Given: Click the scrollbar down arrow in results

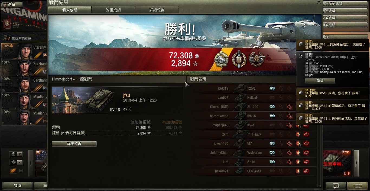Looking at the screenshot, I should 319,186.
